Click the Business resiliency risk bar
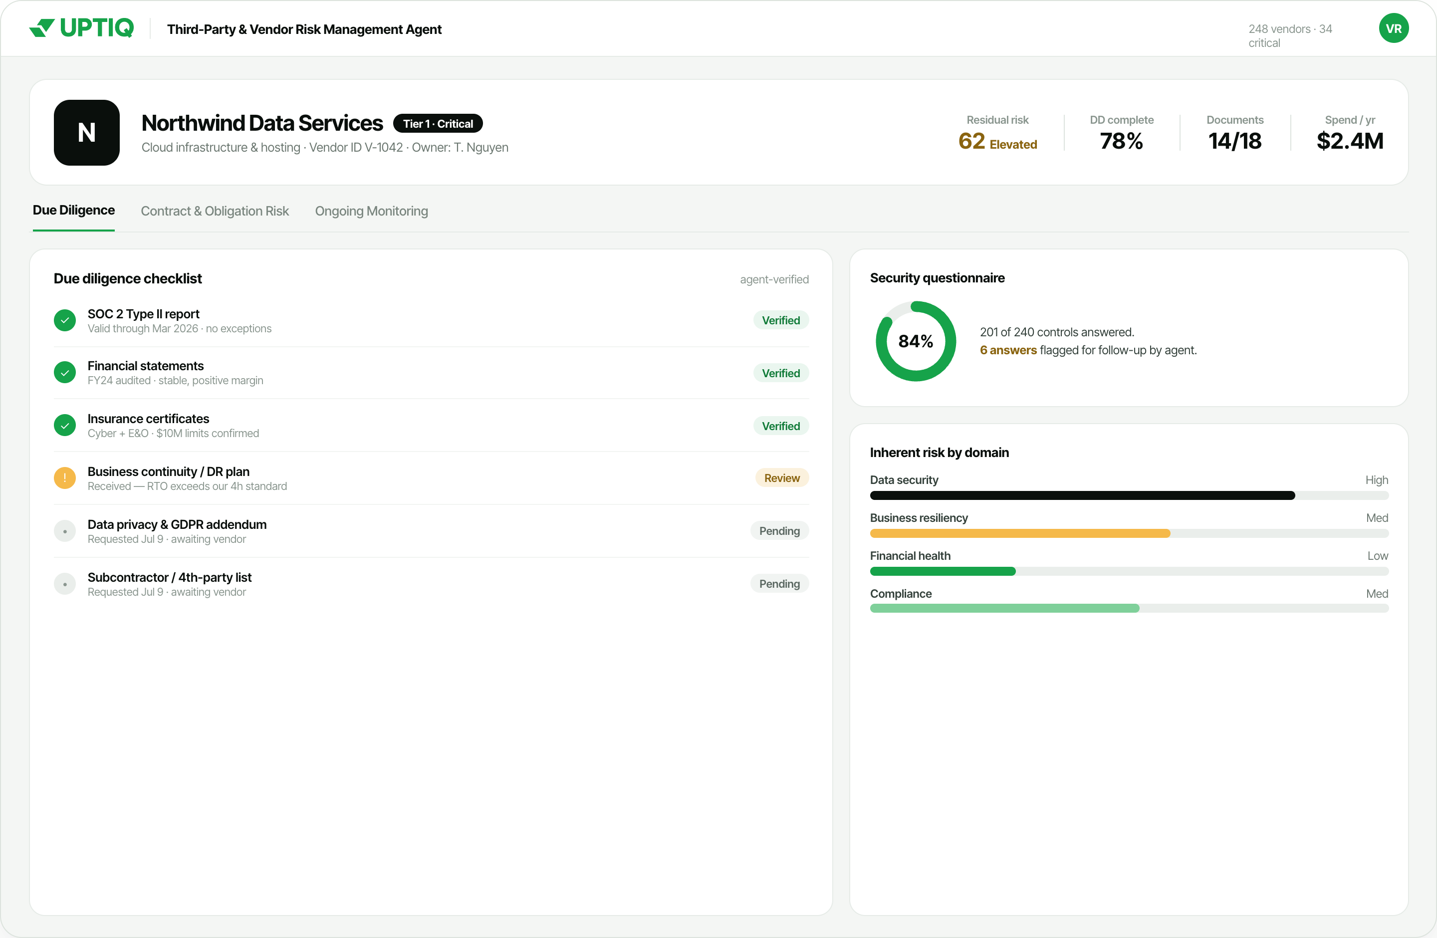This screenshot has width=1437, height=938. (x=1129, y=533)
